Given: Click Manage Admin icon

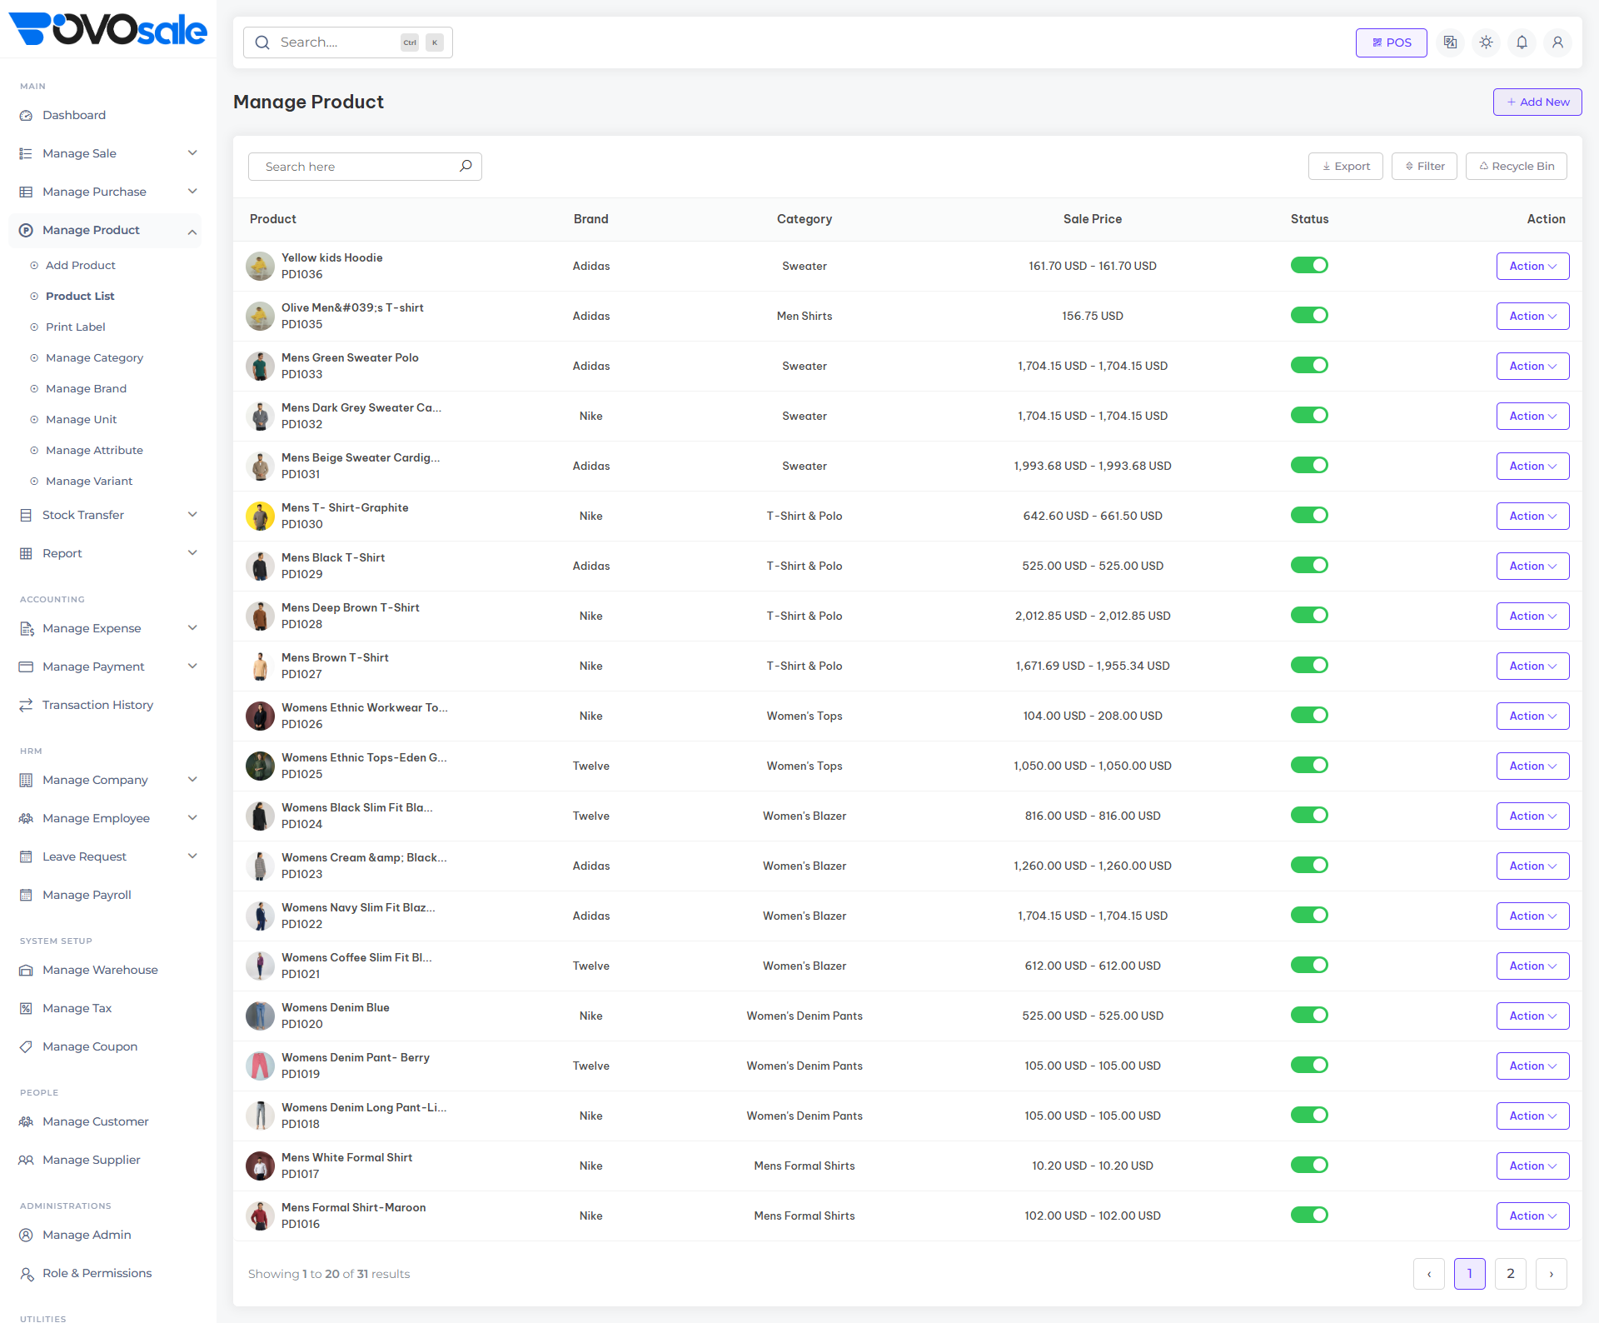Looking at the screenshot, I should (26, 1236).
